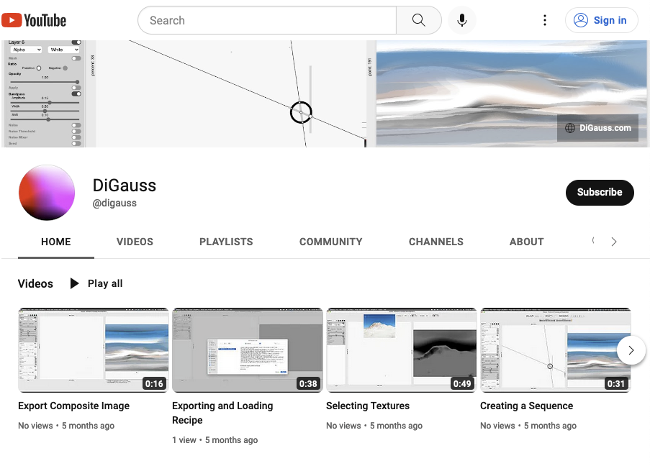Click the Selecting Textures title
The height and width of the screenshot is (466, 650).
click(x=368, y=406)
